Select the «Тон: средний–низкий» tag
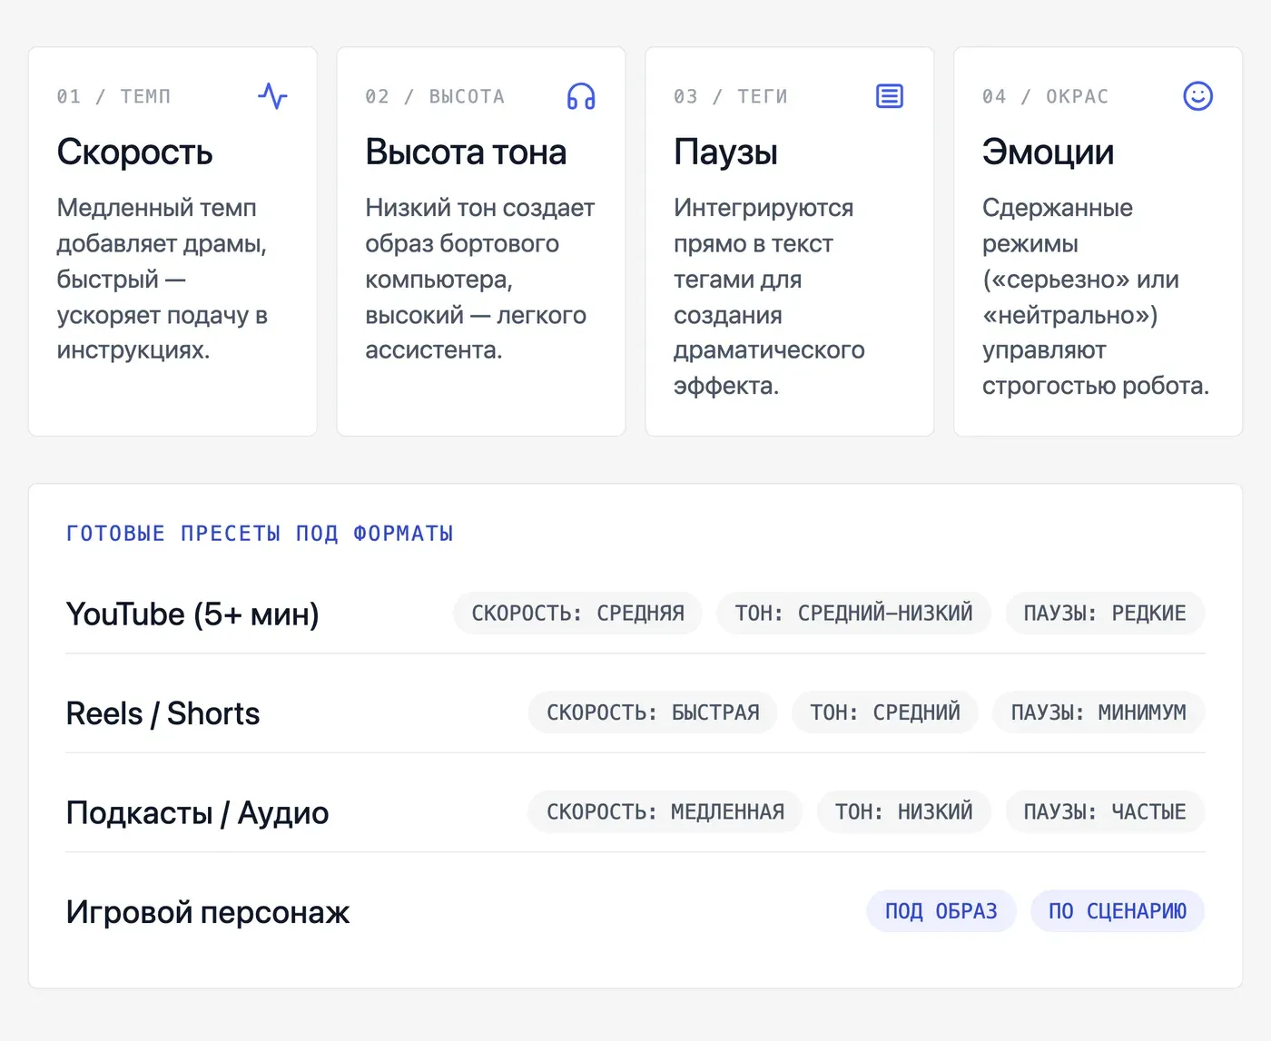The height and width of the screenshot is (1041, 1271). (x=853, y=614)
